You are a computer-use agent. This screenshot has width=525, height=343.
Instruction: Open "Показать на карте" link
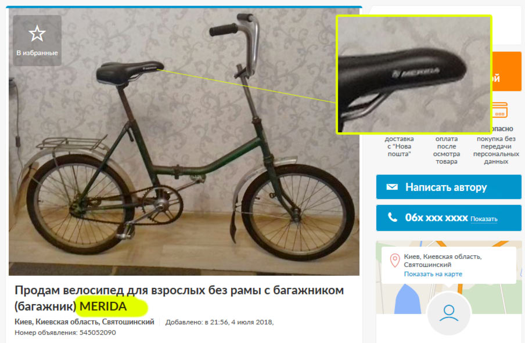(x=433, y=274)
